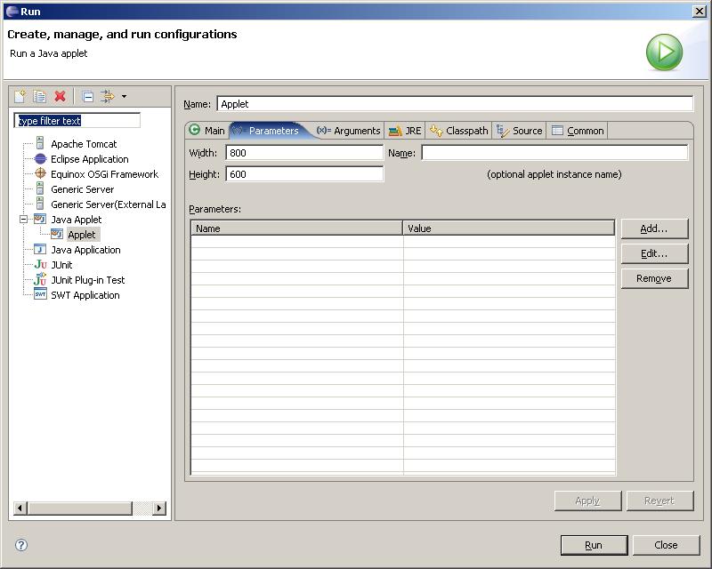Switch to the Main tab
Screen dimensions: 712x569
pyautogui.click(x=206, y=131)
